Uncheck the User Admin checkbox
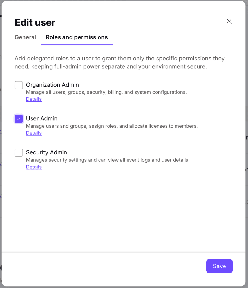 (x=19, y=119)
